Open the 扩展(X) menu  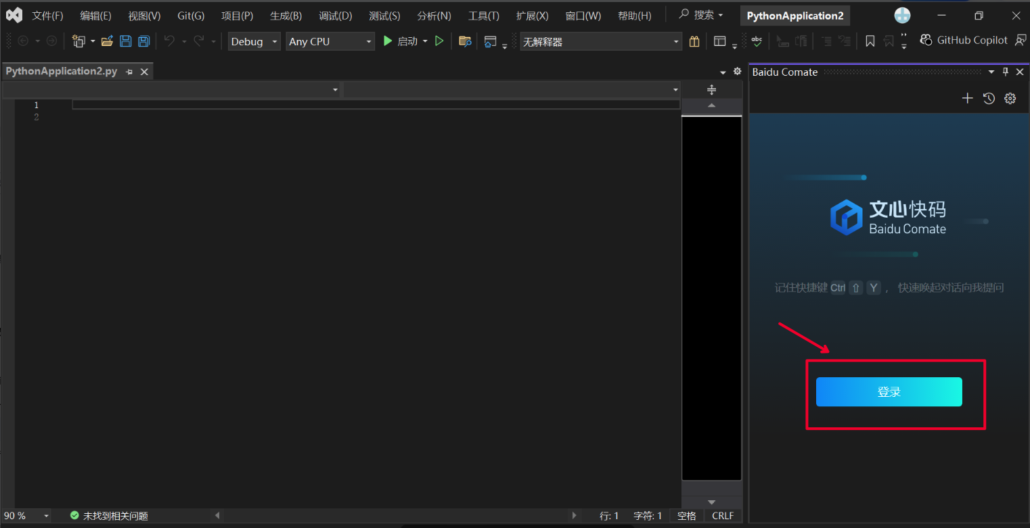coord(532,16)
